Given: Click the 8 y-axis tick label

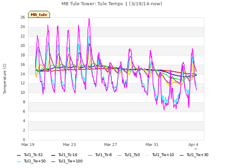Looking at the screenshot, I should [24, 102].
